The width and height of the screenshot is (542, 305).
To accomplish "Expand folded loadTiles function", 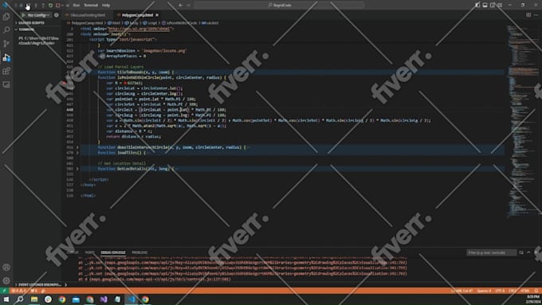I will coord(77,153).
